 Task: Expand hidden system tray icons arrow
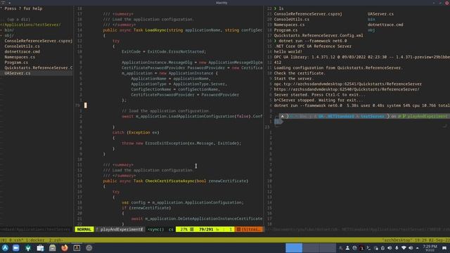pyautogui.click(x=417, y=248)
